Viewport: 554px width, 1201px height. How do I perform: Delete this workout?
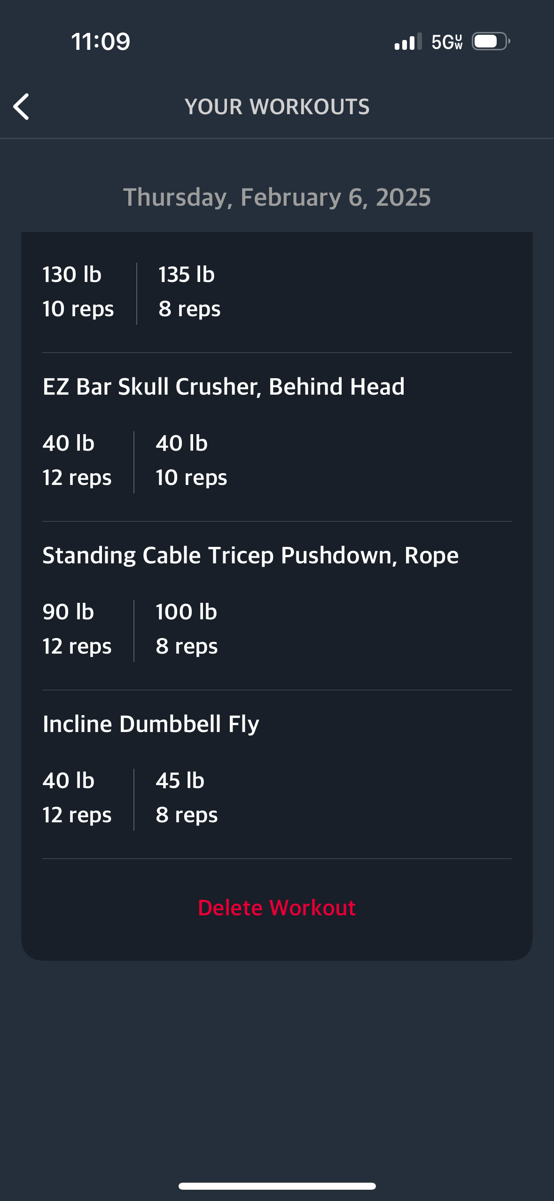pos(277,907)
